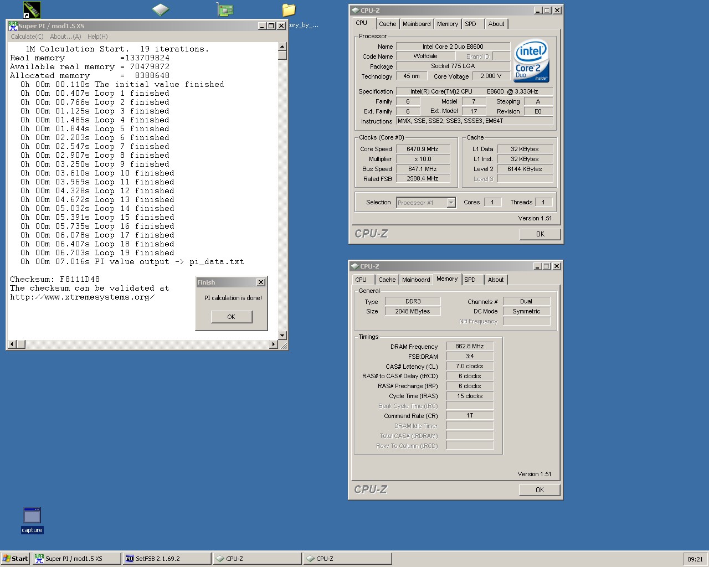Click the PI value output line
709x567 pixels.
click(x=132, y=262)
